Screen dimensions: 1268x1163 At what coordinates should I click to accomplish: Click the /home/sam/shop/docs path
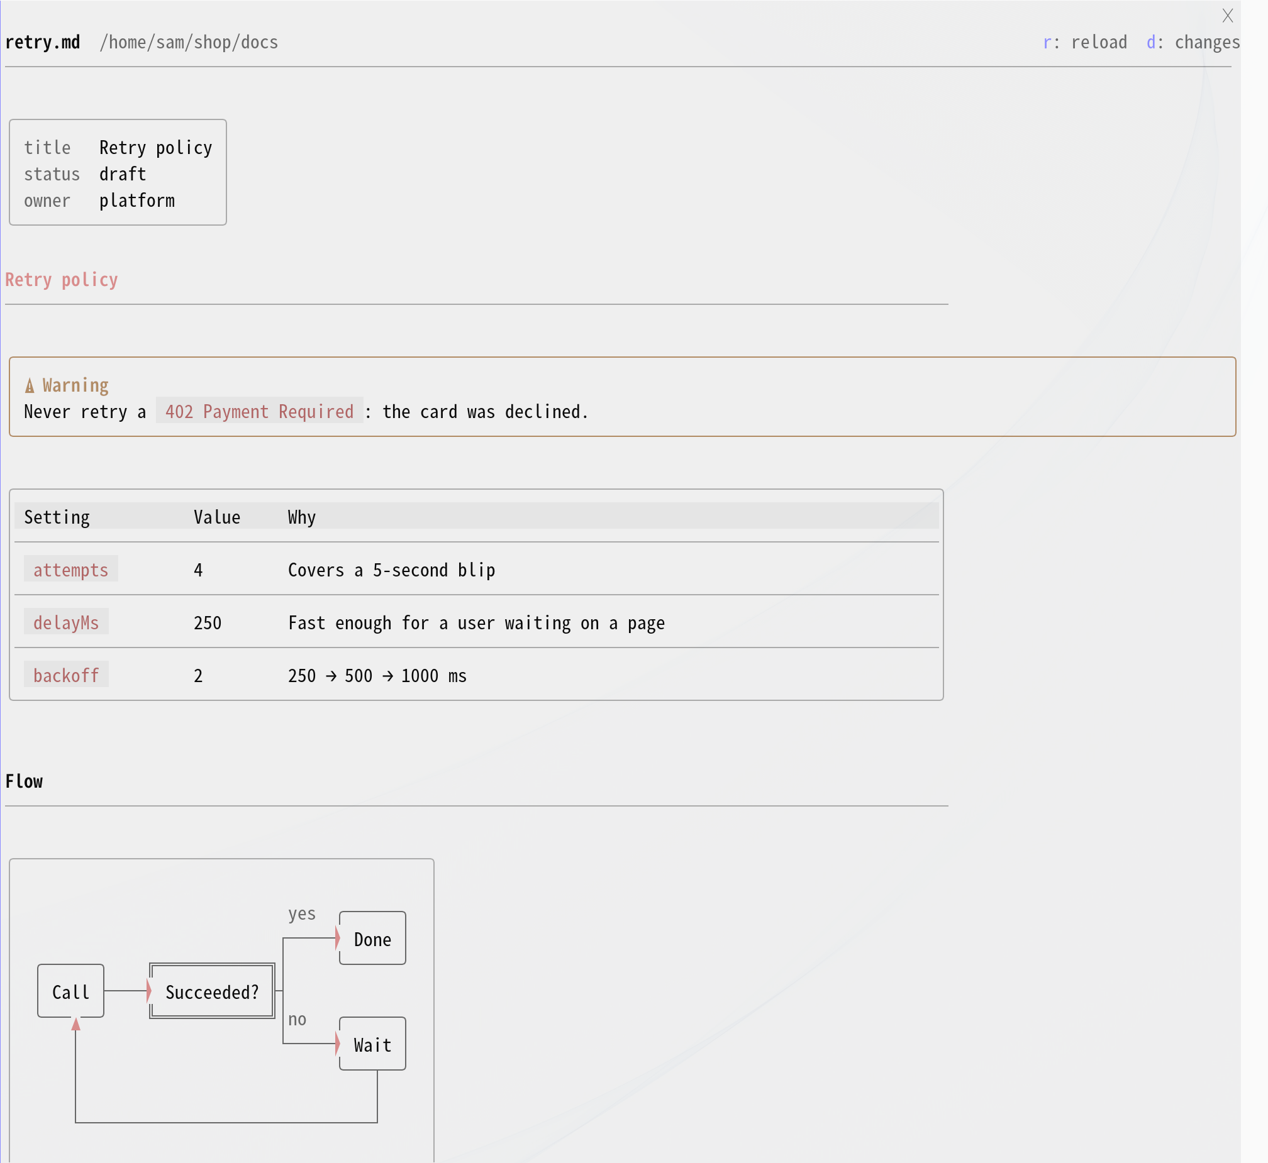pos(189,42)
